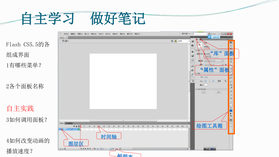279x157 pixels.
Task: Select the Eraser tool
Action: pyautogui.click(x=231, y=91)
